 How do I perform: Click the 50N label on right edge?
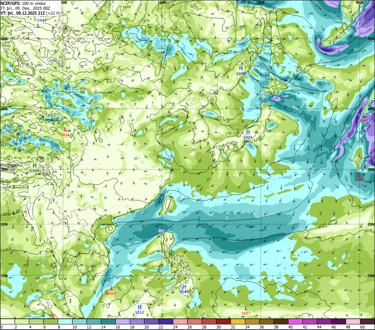coord(371,39)
